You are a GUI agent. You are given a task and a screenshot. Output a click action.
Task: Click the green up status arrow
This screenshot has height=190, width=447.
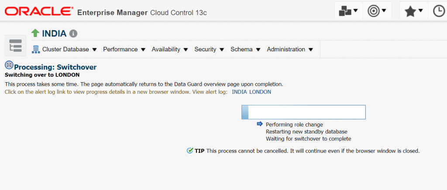[x=35, y=33]
